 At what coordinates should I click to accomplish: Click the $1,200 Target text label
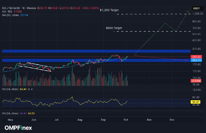[109, 10]
